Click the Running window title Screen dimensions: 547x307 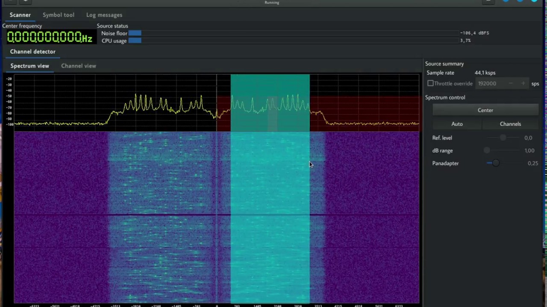tap(272, 3)
